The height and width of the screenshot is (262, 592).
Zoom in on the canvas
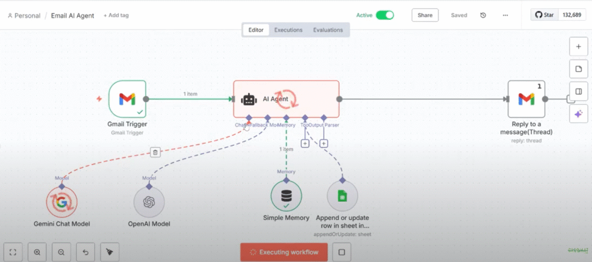point(38,252)
